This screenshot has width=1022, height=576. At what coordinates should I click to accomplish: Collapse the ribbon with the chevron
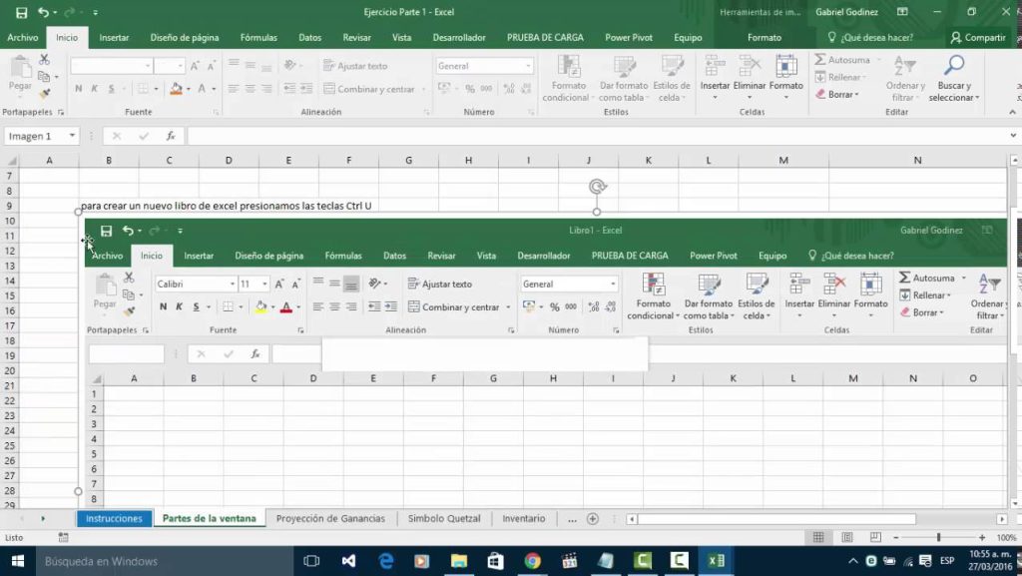click(x=1012, y=112)
